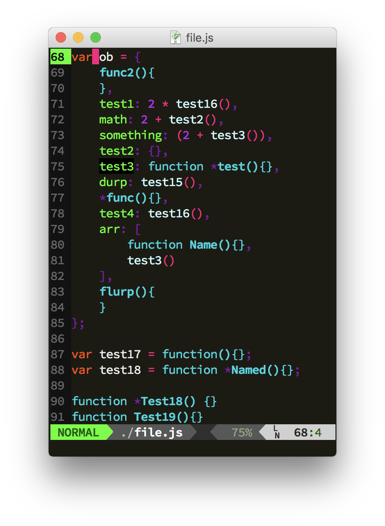This screenshot has height=526, width=385.
Task: Click line number 70 in gutter
Action: tap(57, 88)
